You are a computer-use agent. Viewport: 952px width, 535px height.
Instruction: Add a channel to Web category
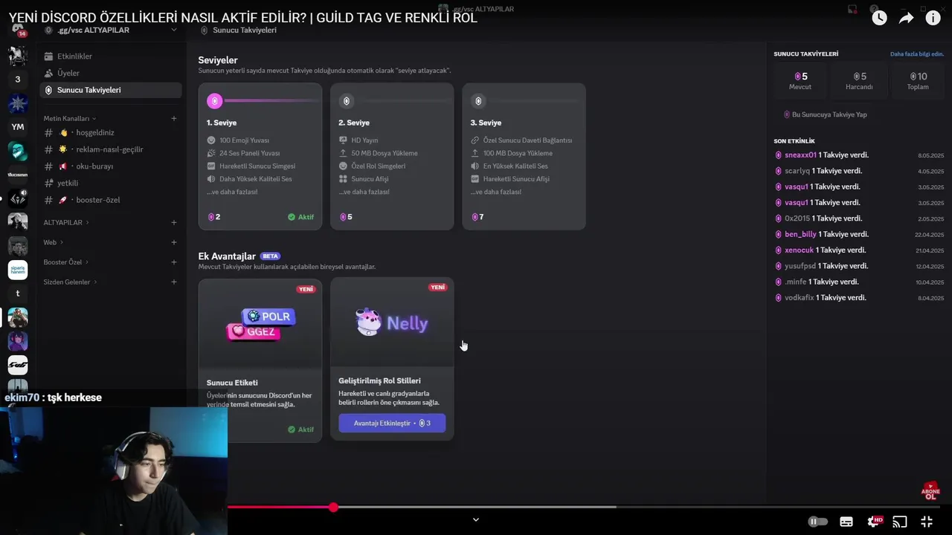pos(174,242)
